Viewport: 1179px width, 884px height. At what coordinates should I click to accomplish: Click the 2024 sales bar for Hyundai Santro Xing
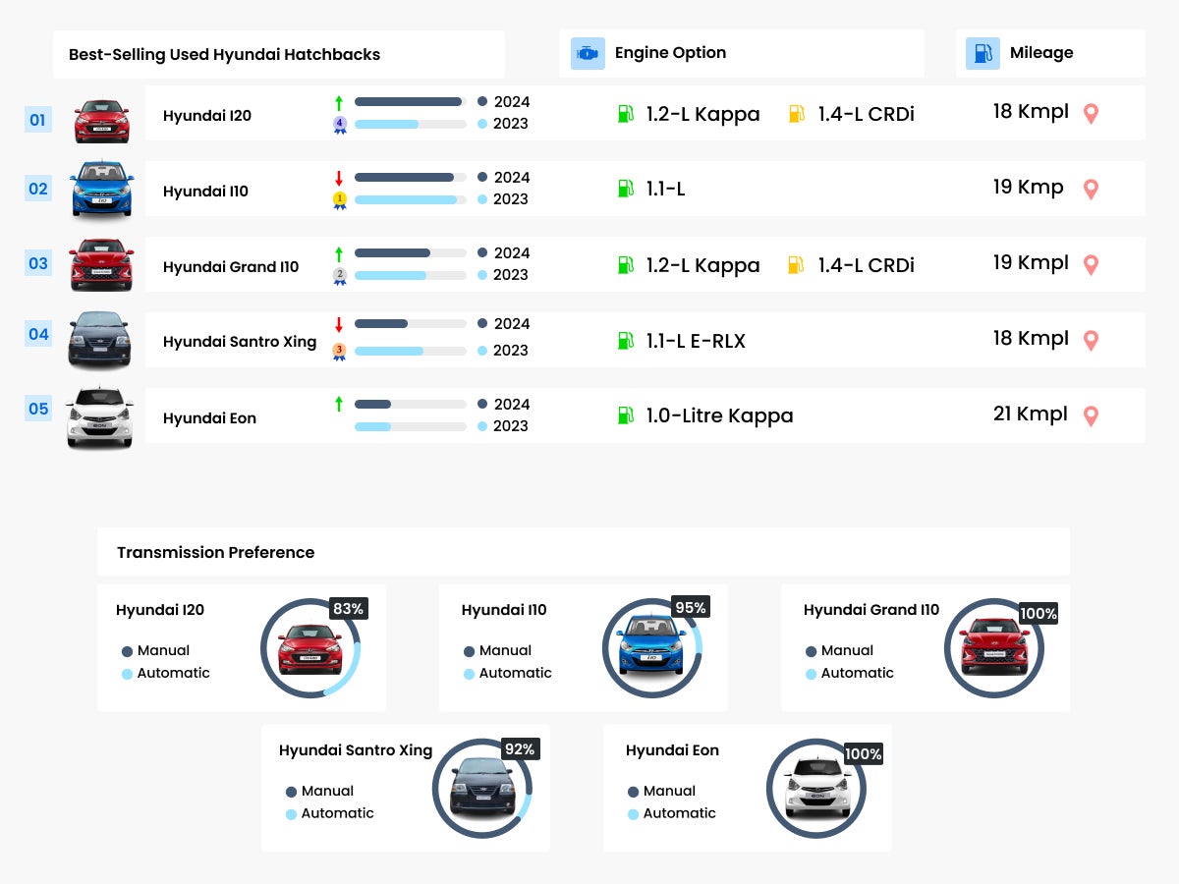click(383, 323)
